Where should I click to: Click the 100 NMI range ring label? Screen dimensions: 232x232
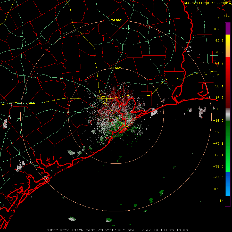[116, 20]
